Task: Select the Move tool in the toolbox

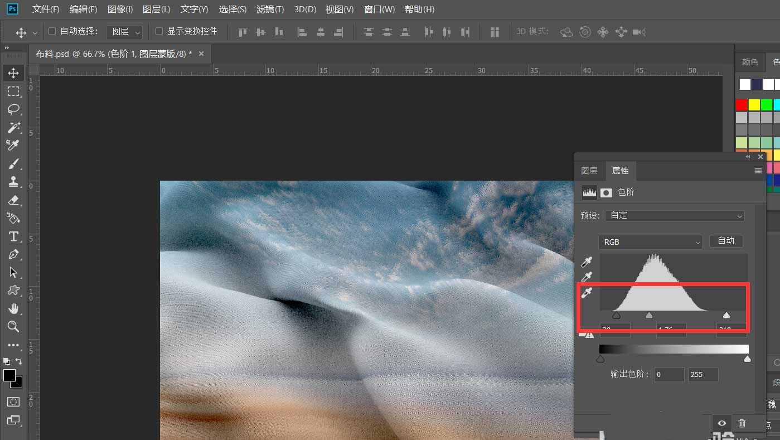Action: (13, 72)
